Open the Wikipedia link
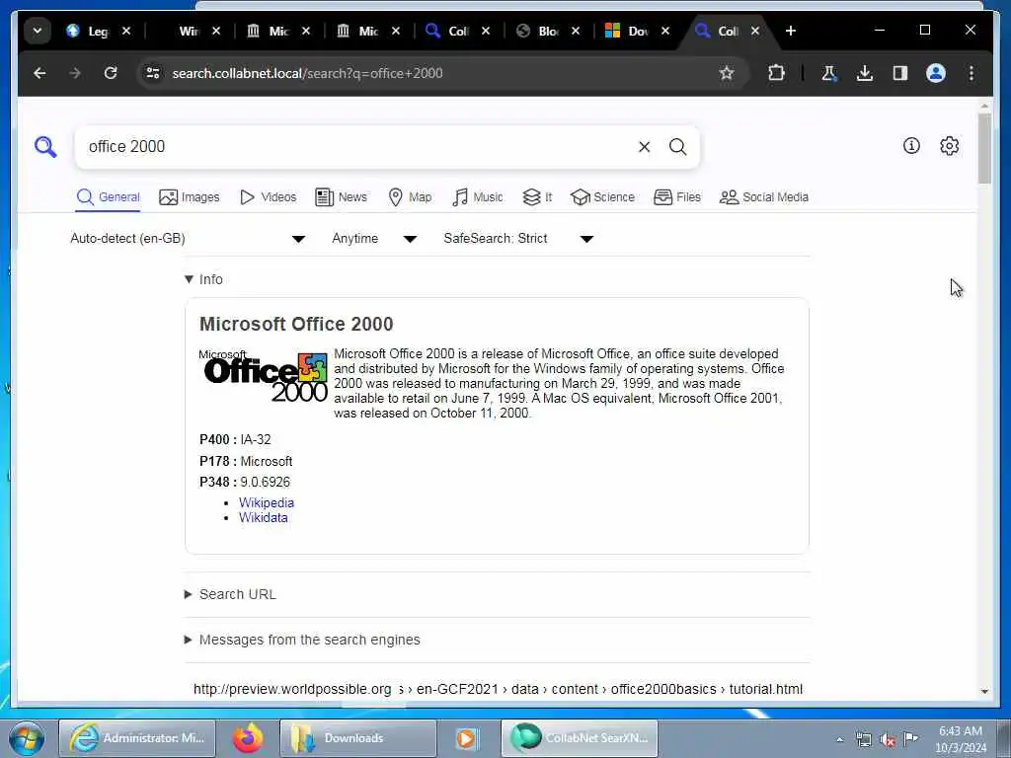1011x758 pixels. (x=267, y=502)
